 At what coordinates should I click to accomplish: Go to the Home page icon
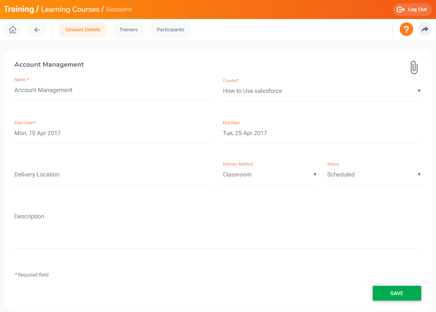pyautogui.click(x=13, y=30)
